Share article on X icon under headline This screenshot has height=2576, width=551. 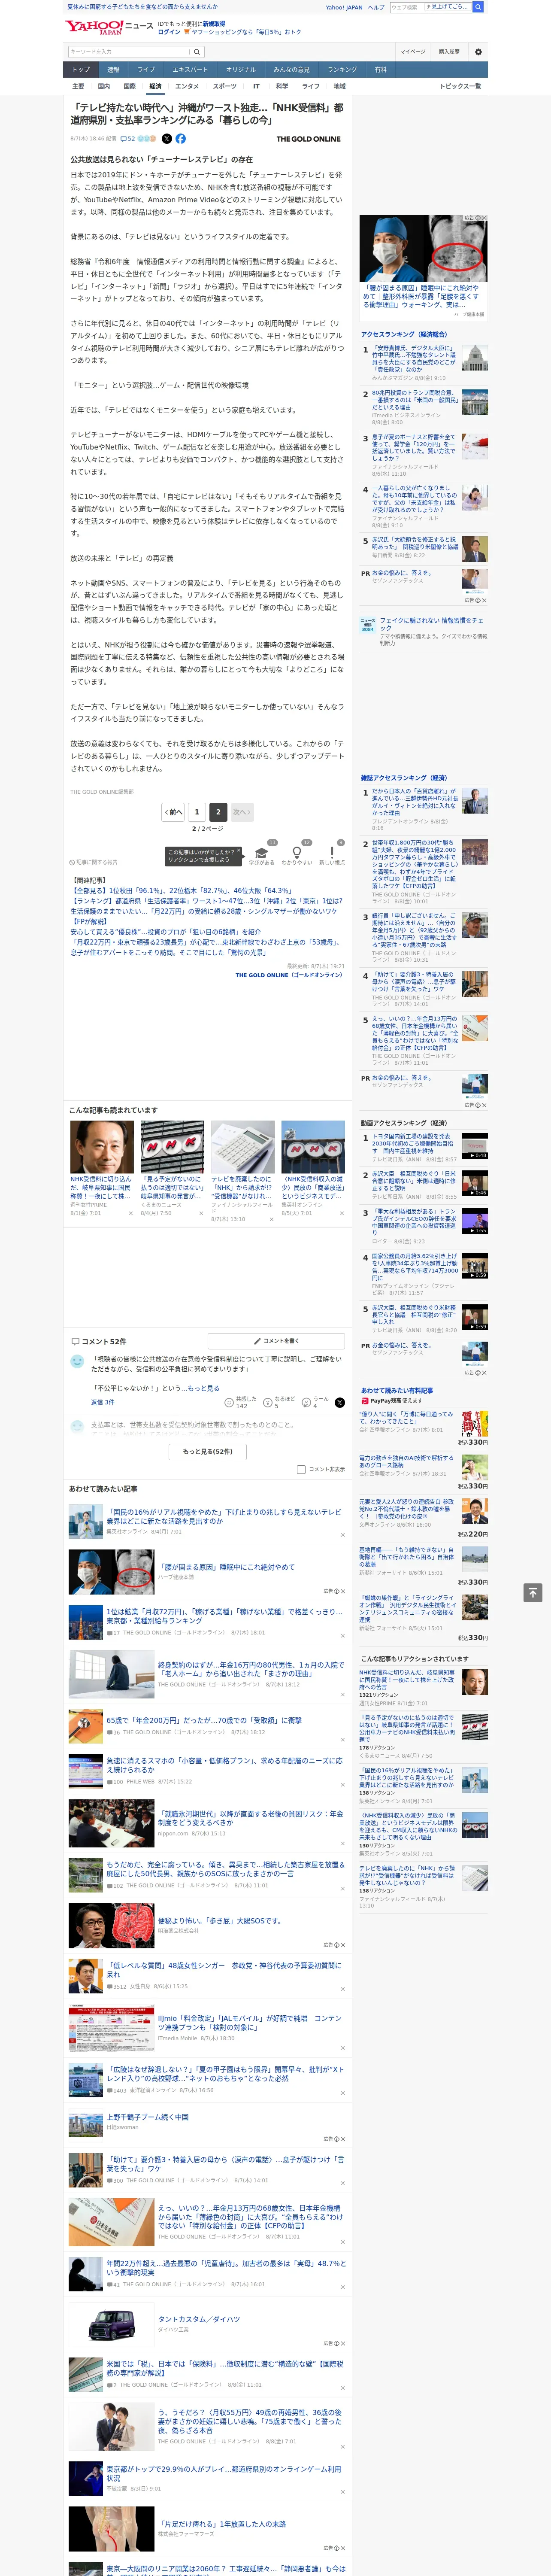(167, 139)
